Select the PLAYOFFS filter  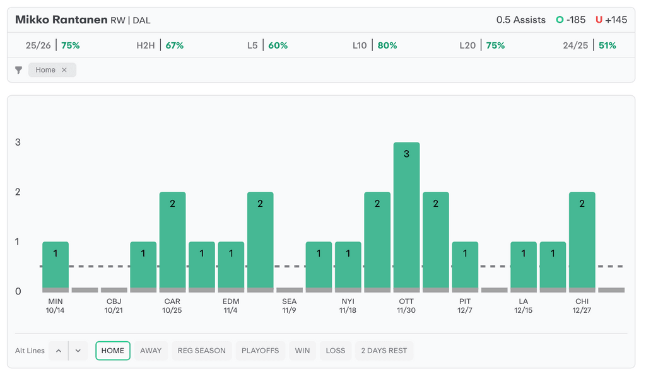click(260, 351)
